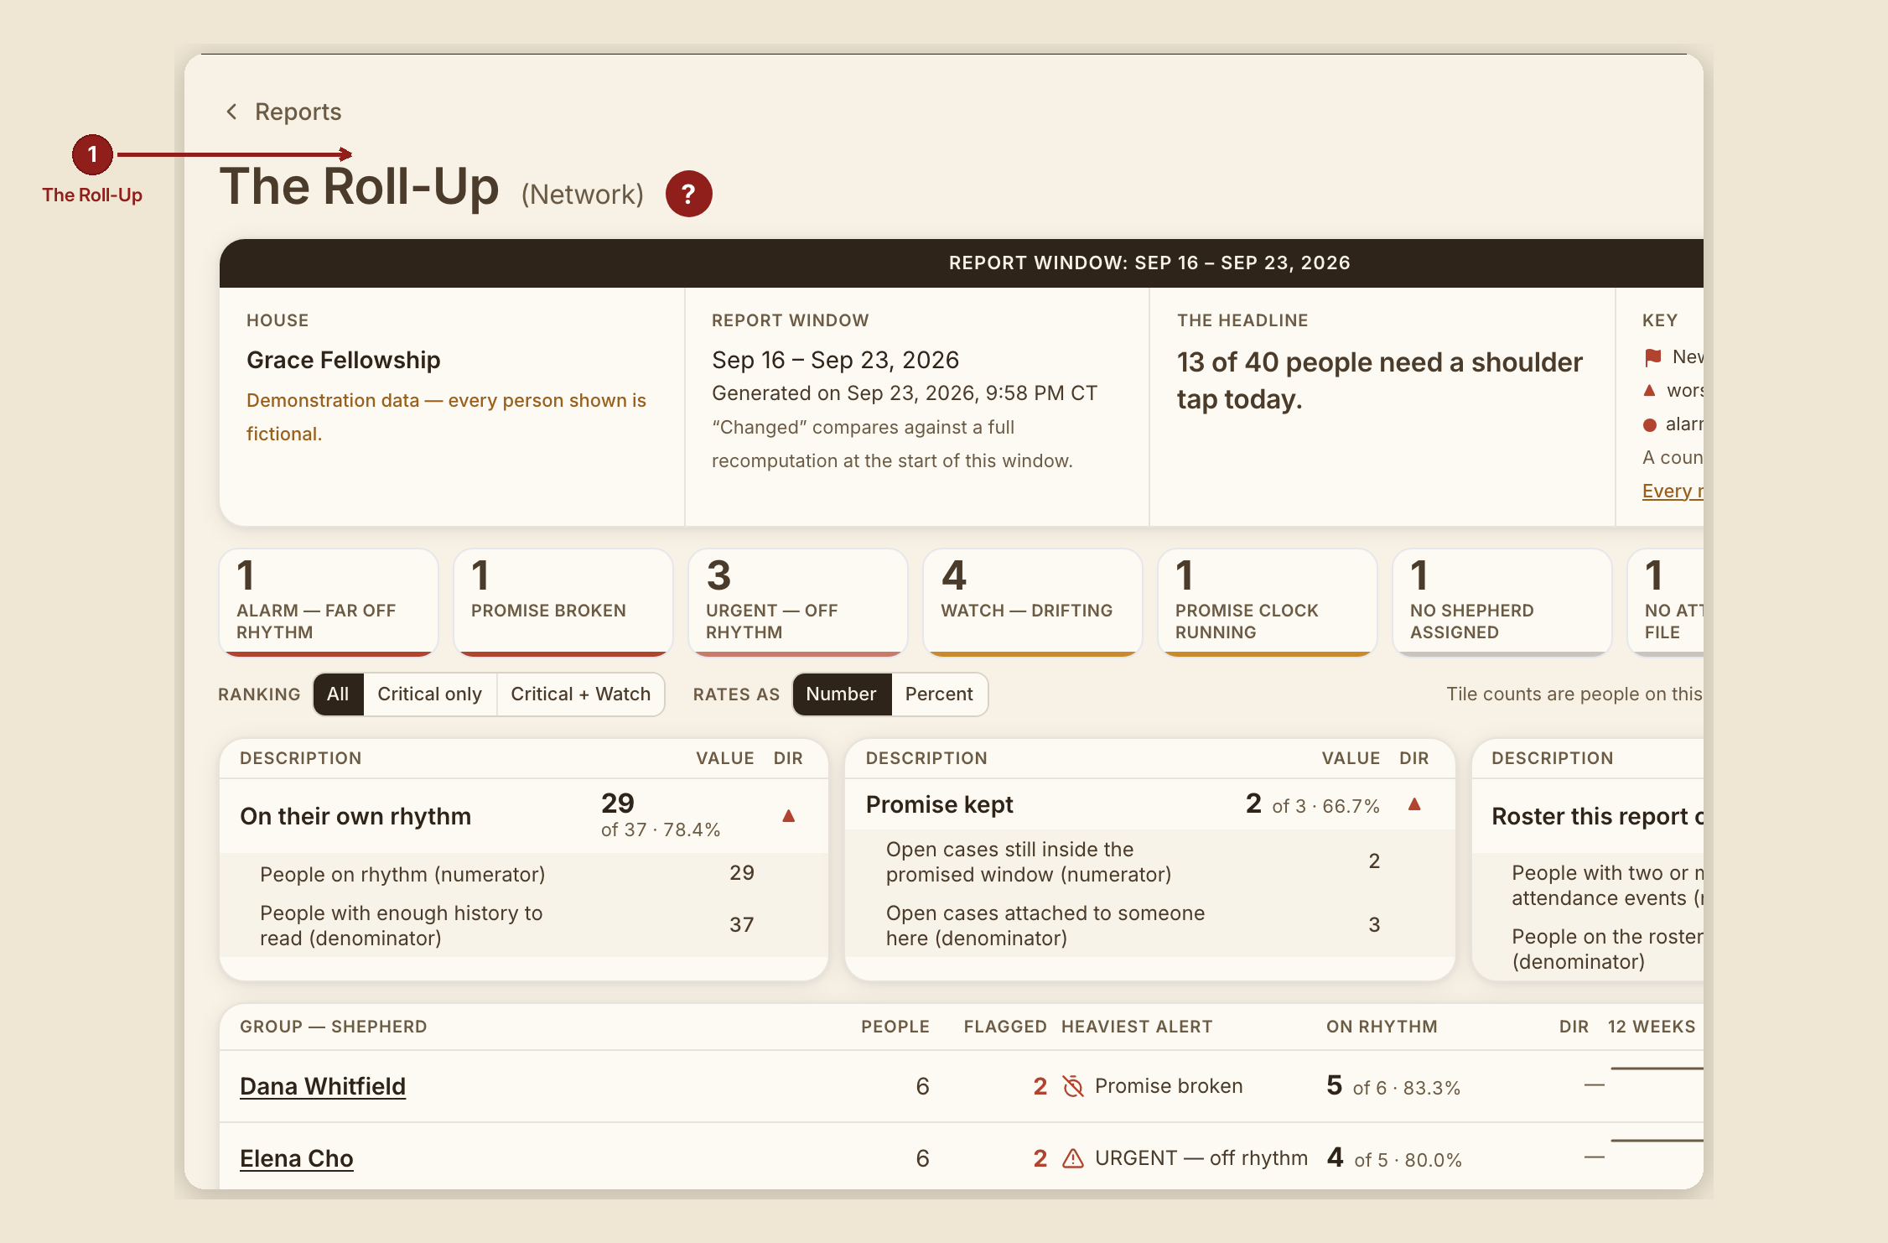Image resolution: width=1888 pixels, height=1243 pixels.
Task: Click 'Generated on Sep 23, 2026, 9:58 PM CT'
Action: click(905, 393)
